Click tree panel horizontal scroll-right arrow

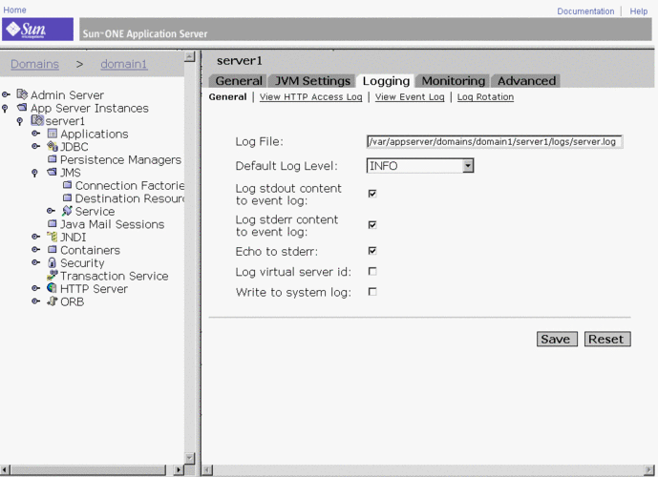[179, 470]
